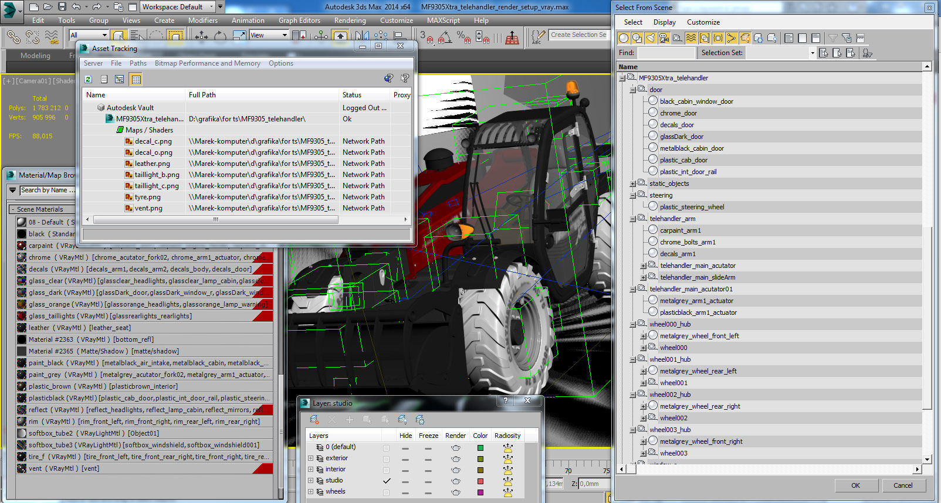Toggle Render teapot for wheels layer
This screenshot has height=503, width=941.
pyautogui.click(x=455, y=492)
